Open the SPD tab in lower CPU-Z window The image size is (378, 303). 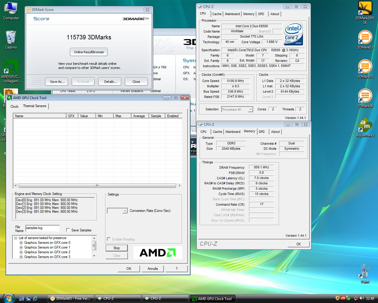coord(262,132)
